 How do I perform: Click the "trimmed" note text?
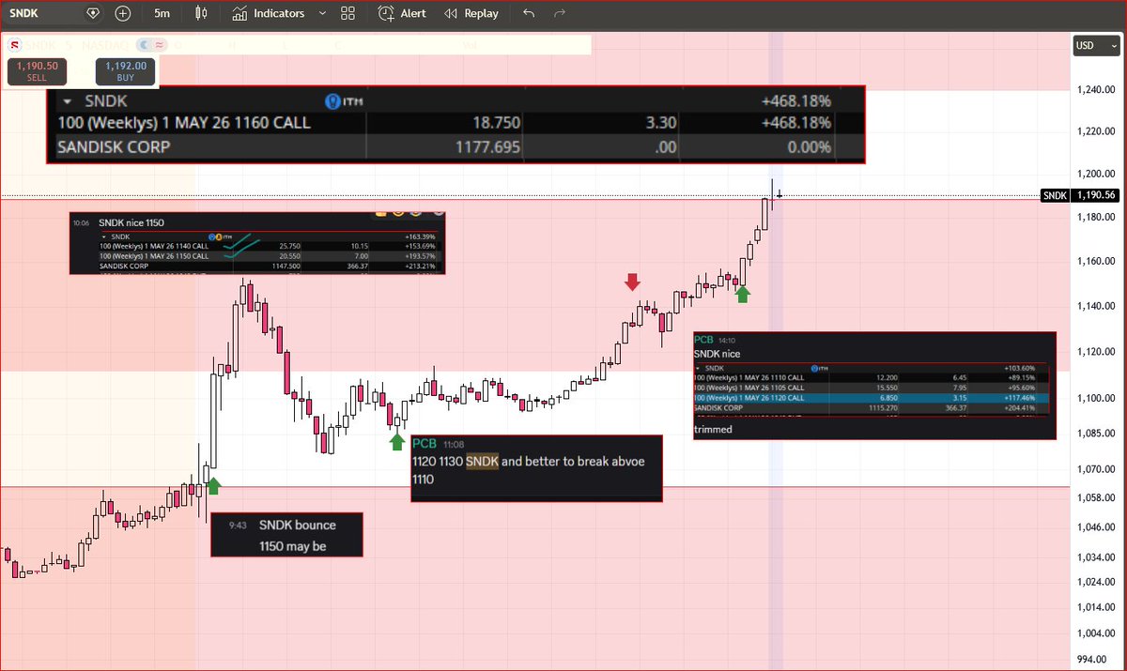tap(713, 429)
